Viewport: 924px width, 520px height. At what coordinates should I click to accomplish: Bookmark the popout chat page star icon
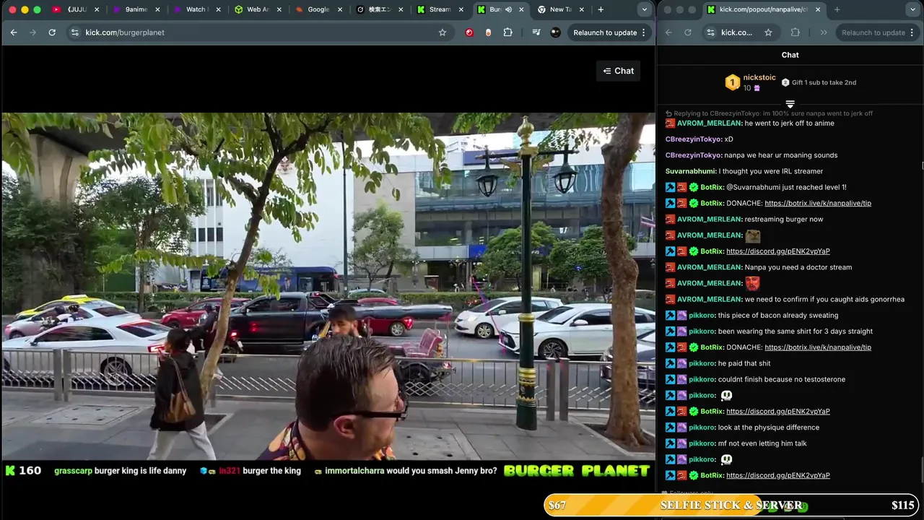(x=768, y=32)
